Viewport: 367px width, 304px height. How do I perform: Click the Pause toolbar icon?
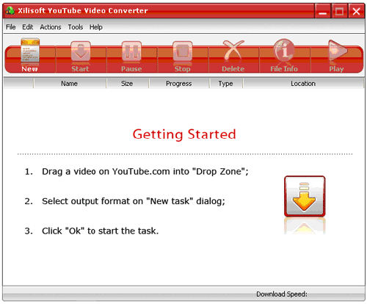pyautogui.click(x=131, y=51)
